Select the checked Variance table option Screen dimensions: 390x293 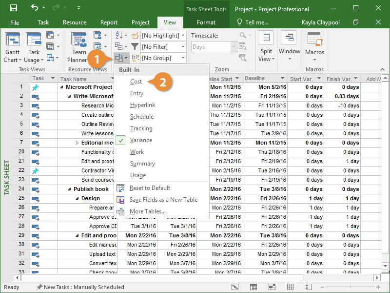[x=141, y=140]
